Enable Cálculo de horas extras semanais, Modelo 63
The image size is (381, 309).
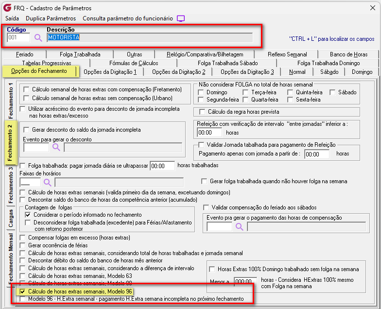pos(22,276)
